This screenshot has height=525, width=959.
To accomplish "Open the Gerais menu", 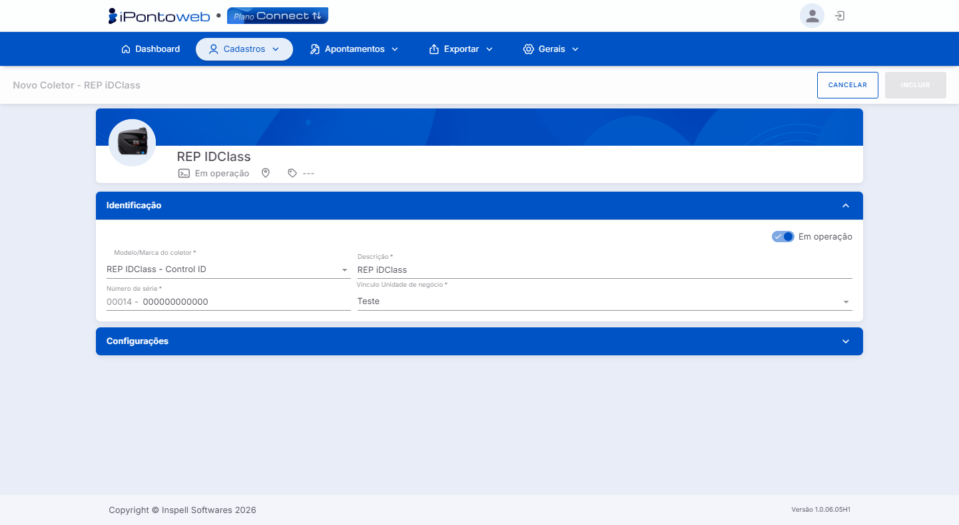I will point(551,49).
